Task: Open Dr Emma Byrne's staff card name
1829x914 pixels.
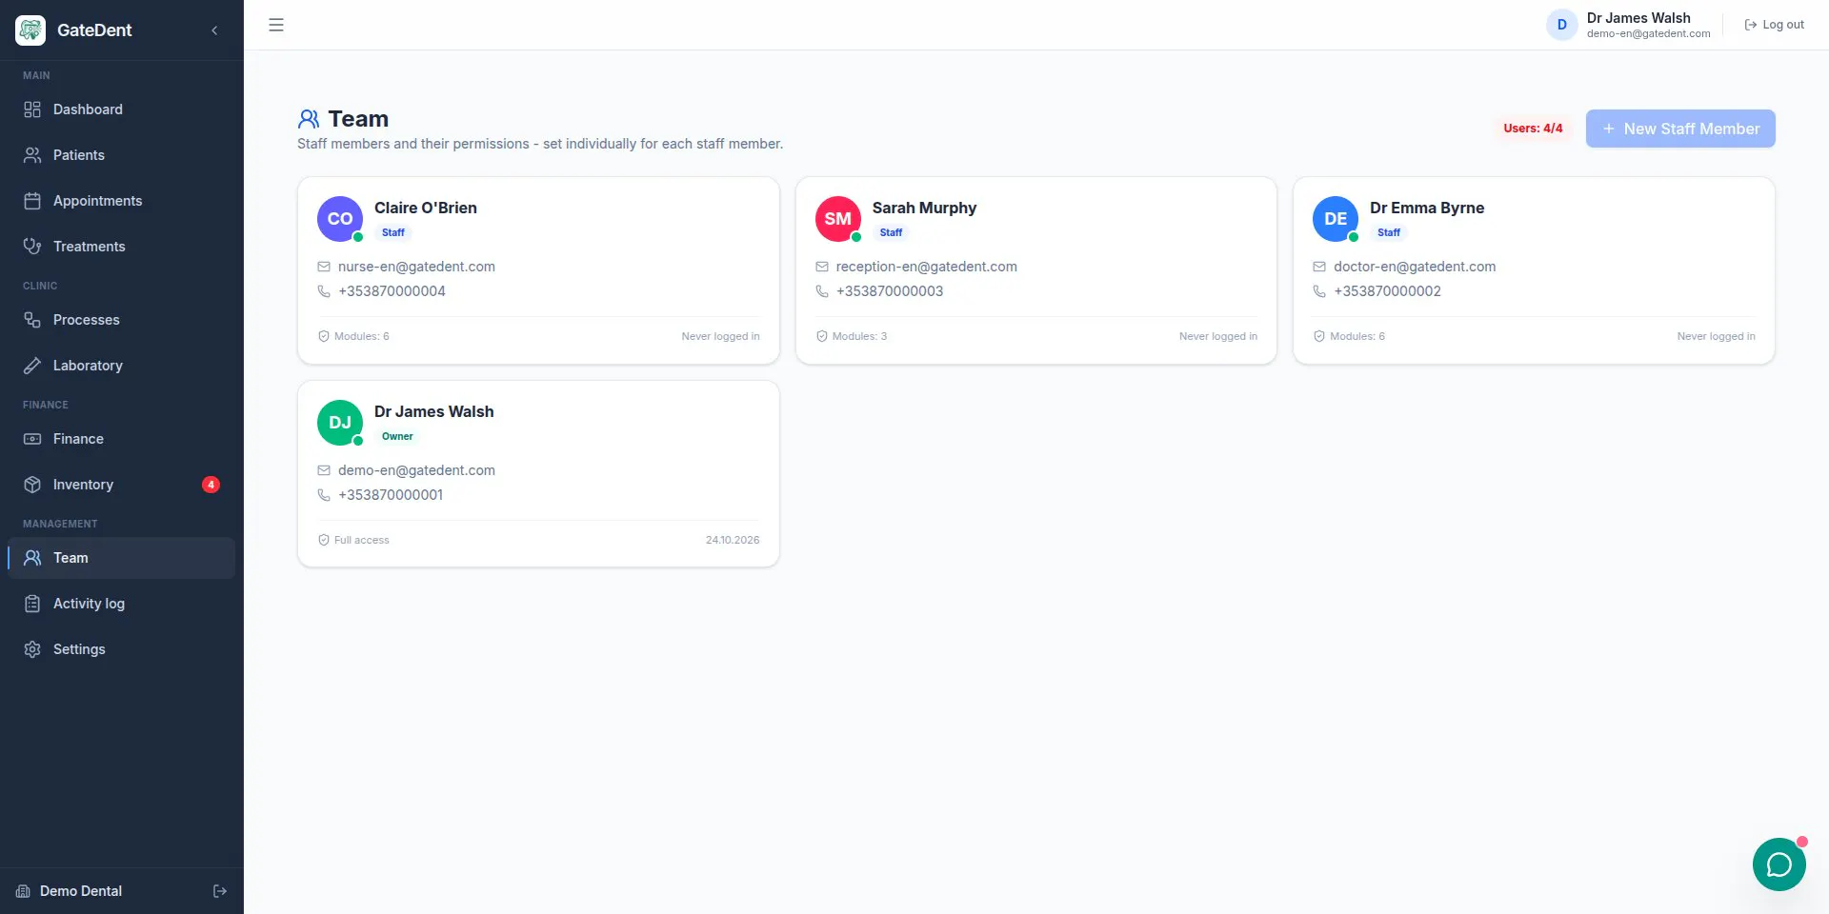Action: [1427, 208]
